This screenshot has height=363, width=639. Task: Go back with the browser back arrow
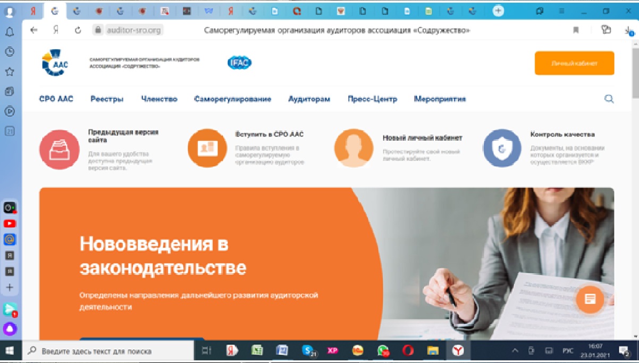point(34,30)
